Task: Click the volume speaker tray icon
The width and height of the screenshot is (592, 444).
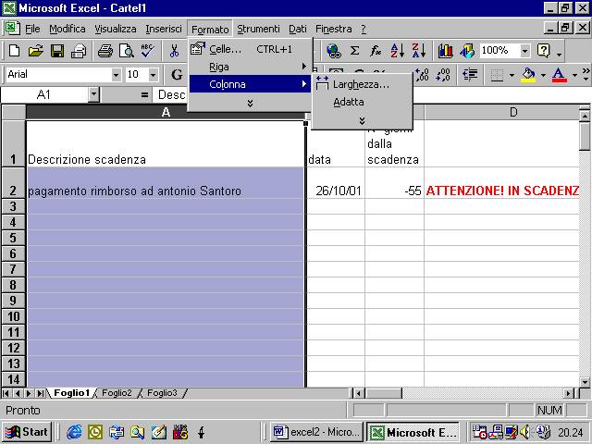Action: coord(524,432)
